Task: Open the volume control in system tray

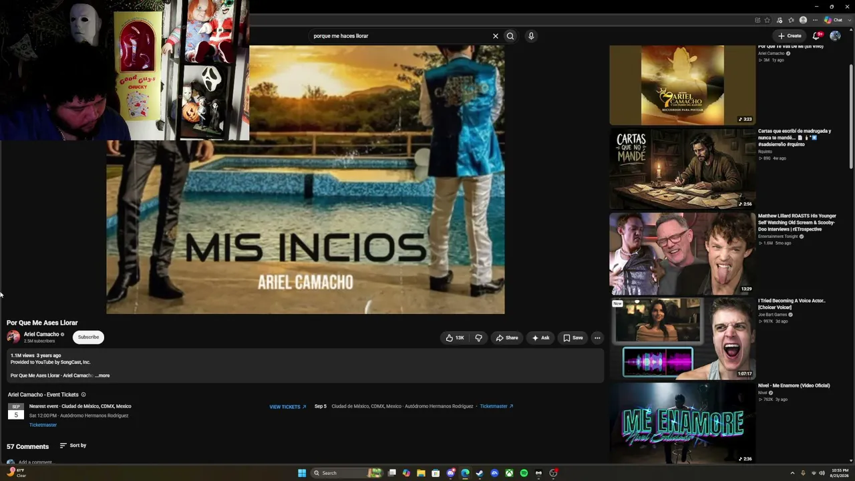Action: click(822, 473)
